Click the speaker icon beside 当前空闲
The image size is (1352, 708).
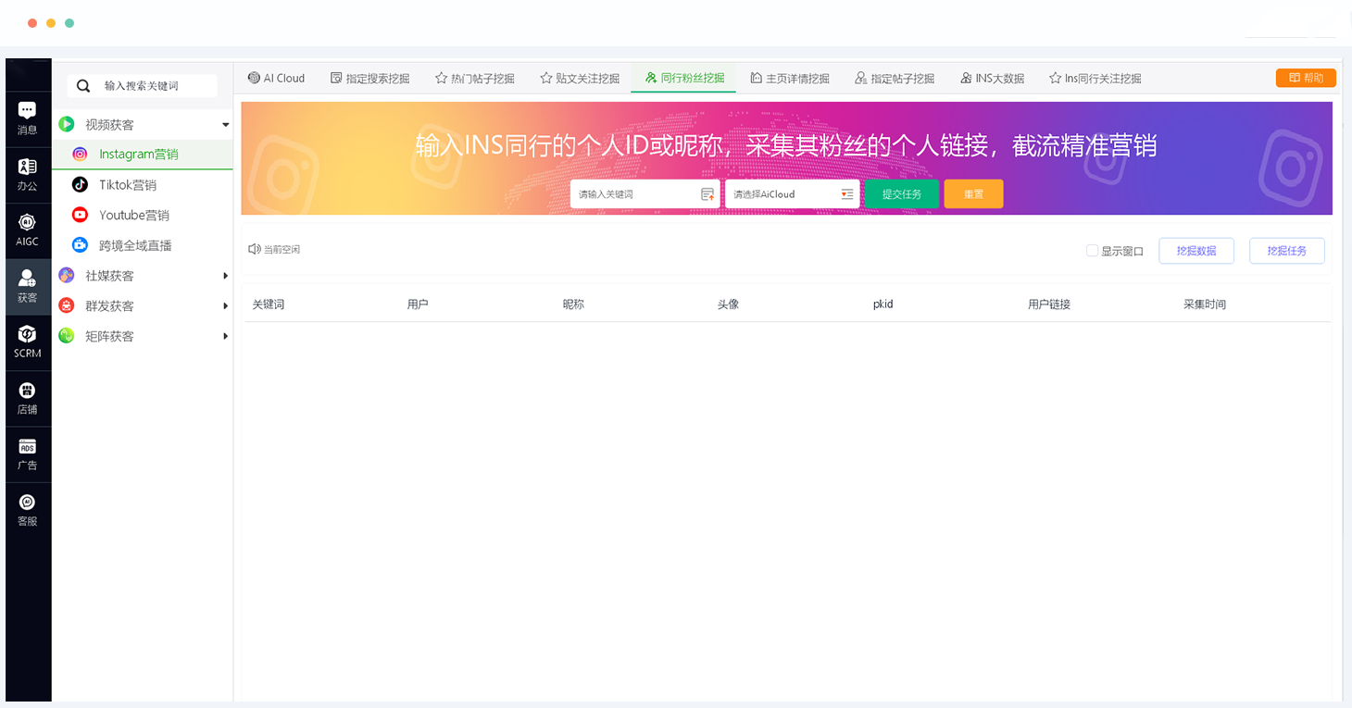(x=254, y=250)
